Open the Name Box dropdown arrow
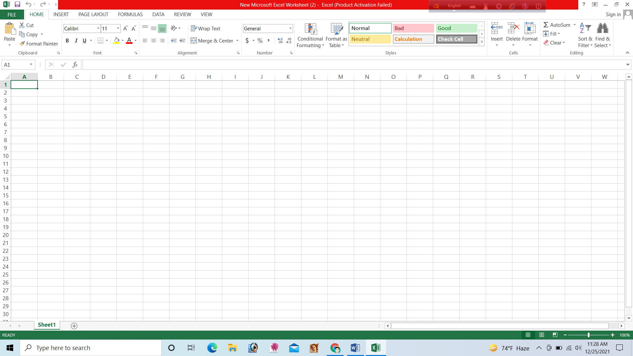This screenshot has width=633, height=356. (x=31, y=65)
